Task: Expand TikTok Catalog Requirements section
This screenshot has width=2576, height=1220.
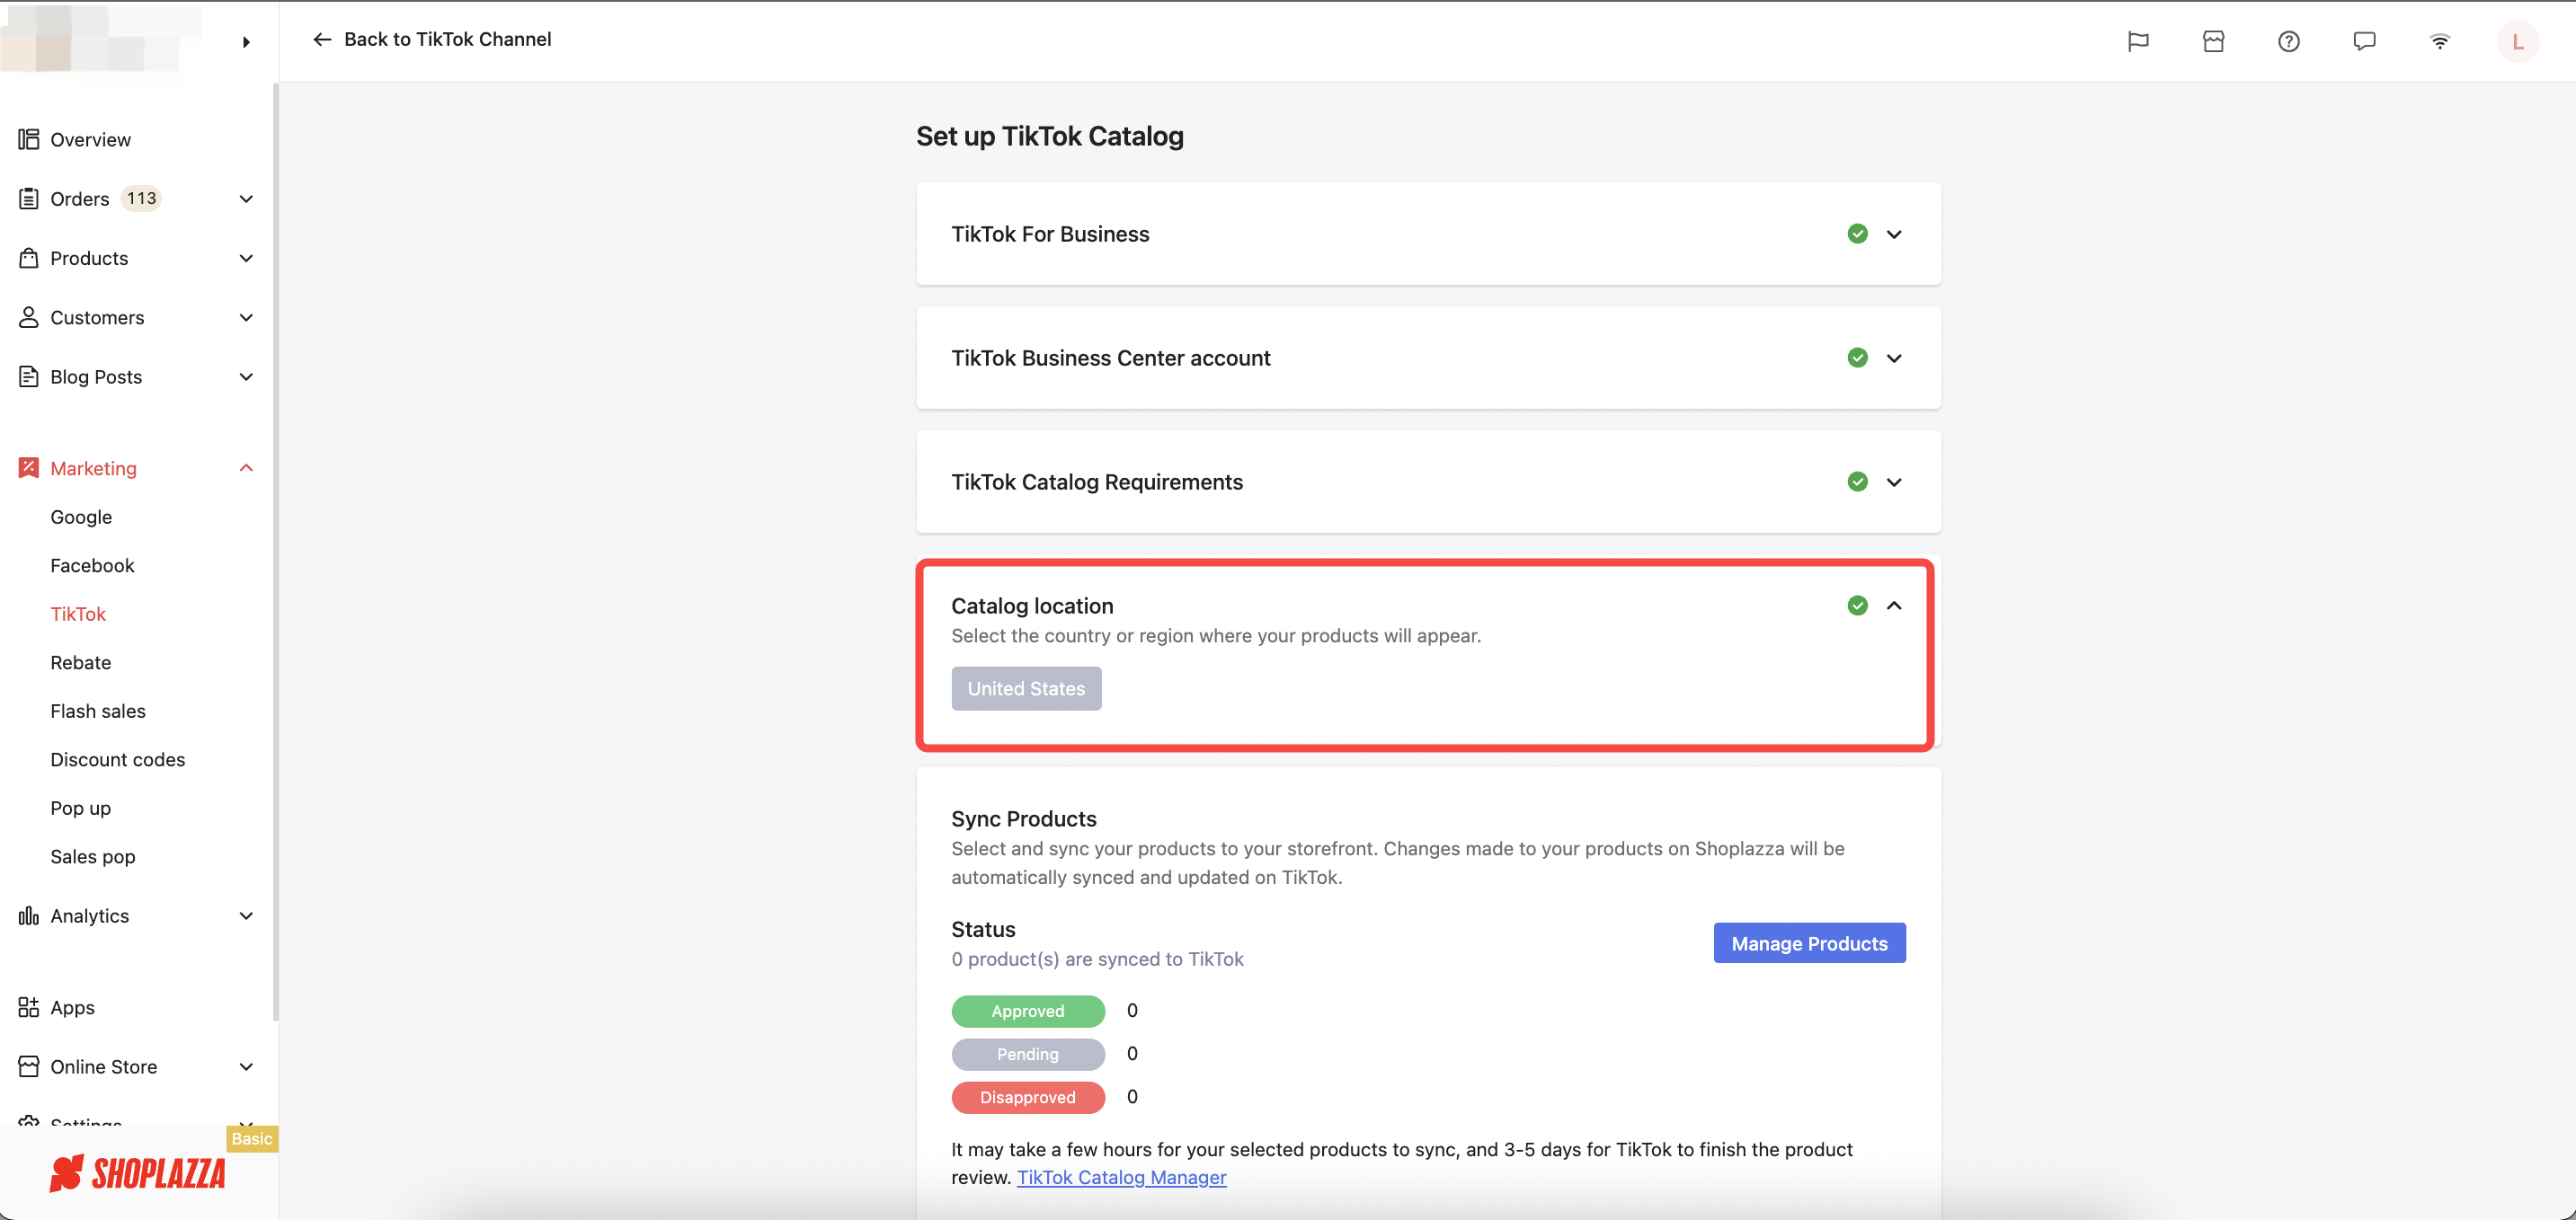Action: 1894,482
